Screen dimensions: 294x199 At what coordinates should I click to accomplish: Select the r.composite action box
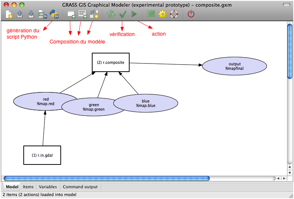[110, 62]
